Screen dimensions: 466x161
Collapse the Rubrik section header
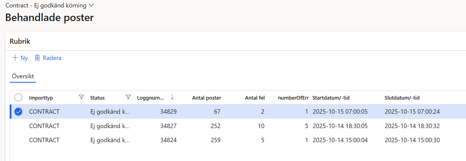20,41
